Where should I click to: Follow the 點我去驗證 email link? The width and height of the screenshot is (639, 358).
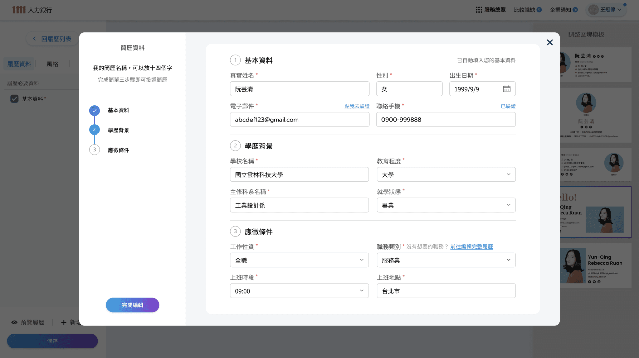point(357,106)
